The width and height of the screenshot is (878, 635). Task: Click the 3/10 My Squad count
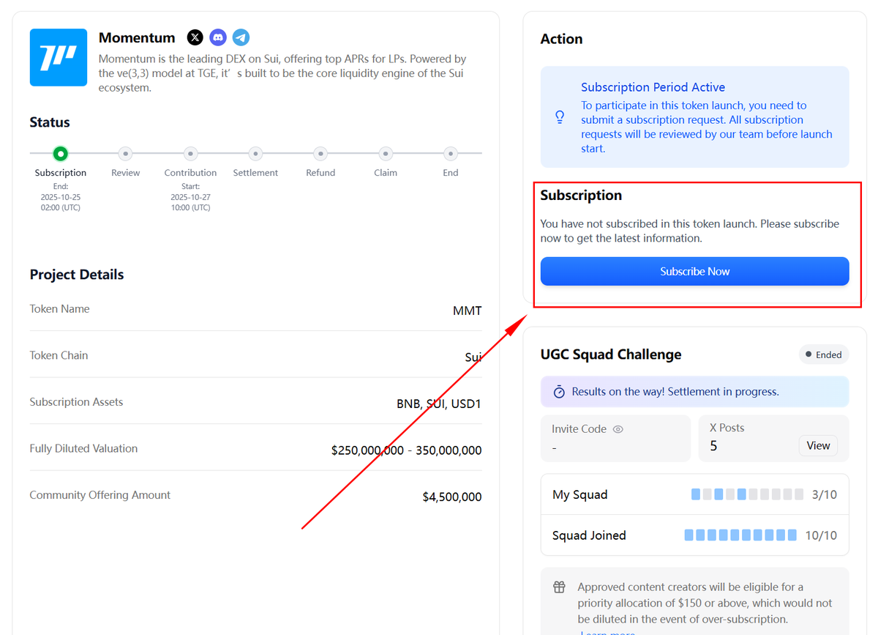825,495
